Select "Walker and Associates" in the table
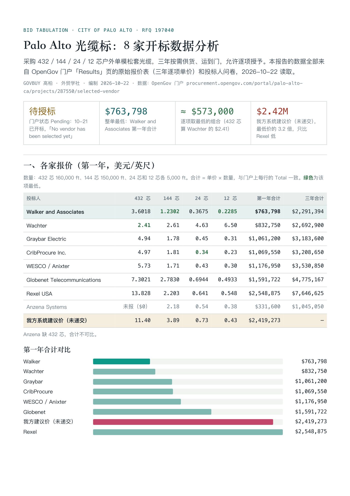The height and width of the screenshot is (496, 350). (x=55, y=212)
